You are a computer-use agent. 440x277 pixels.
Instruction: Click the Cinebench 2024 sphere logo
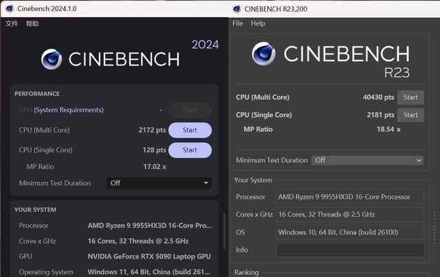[x=53, y=60]
